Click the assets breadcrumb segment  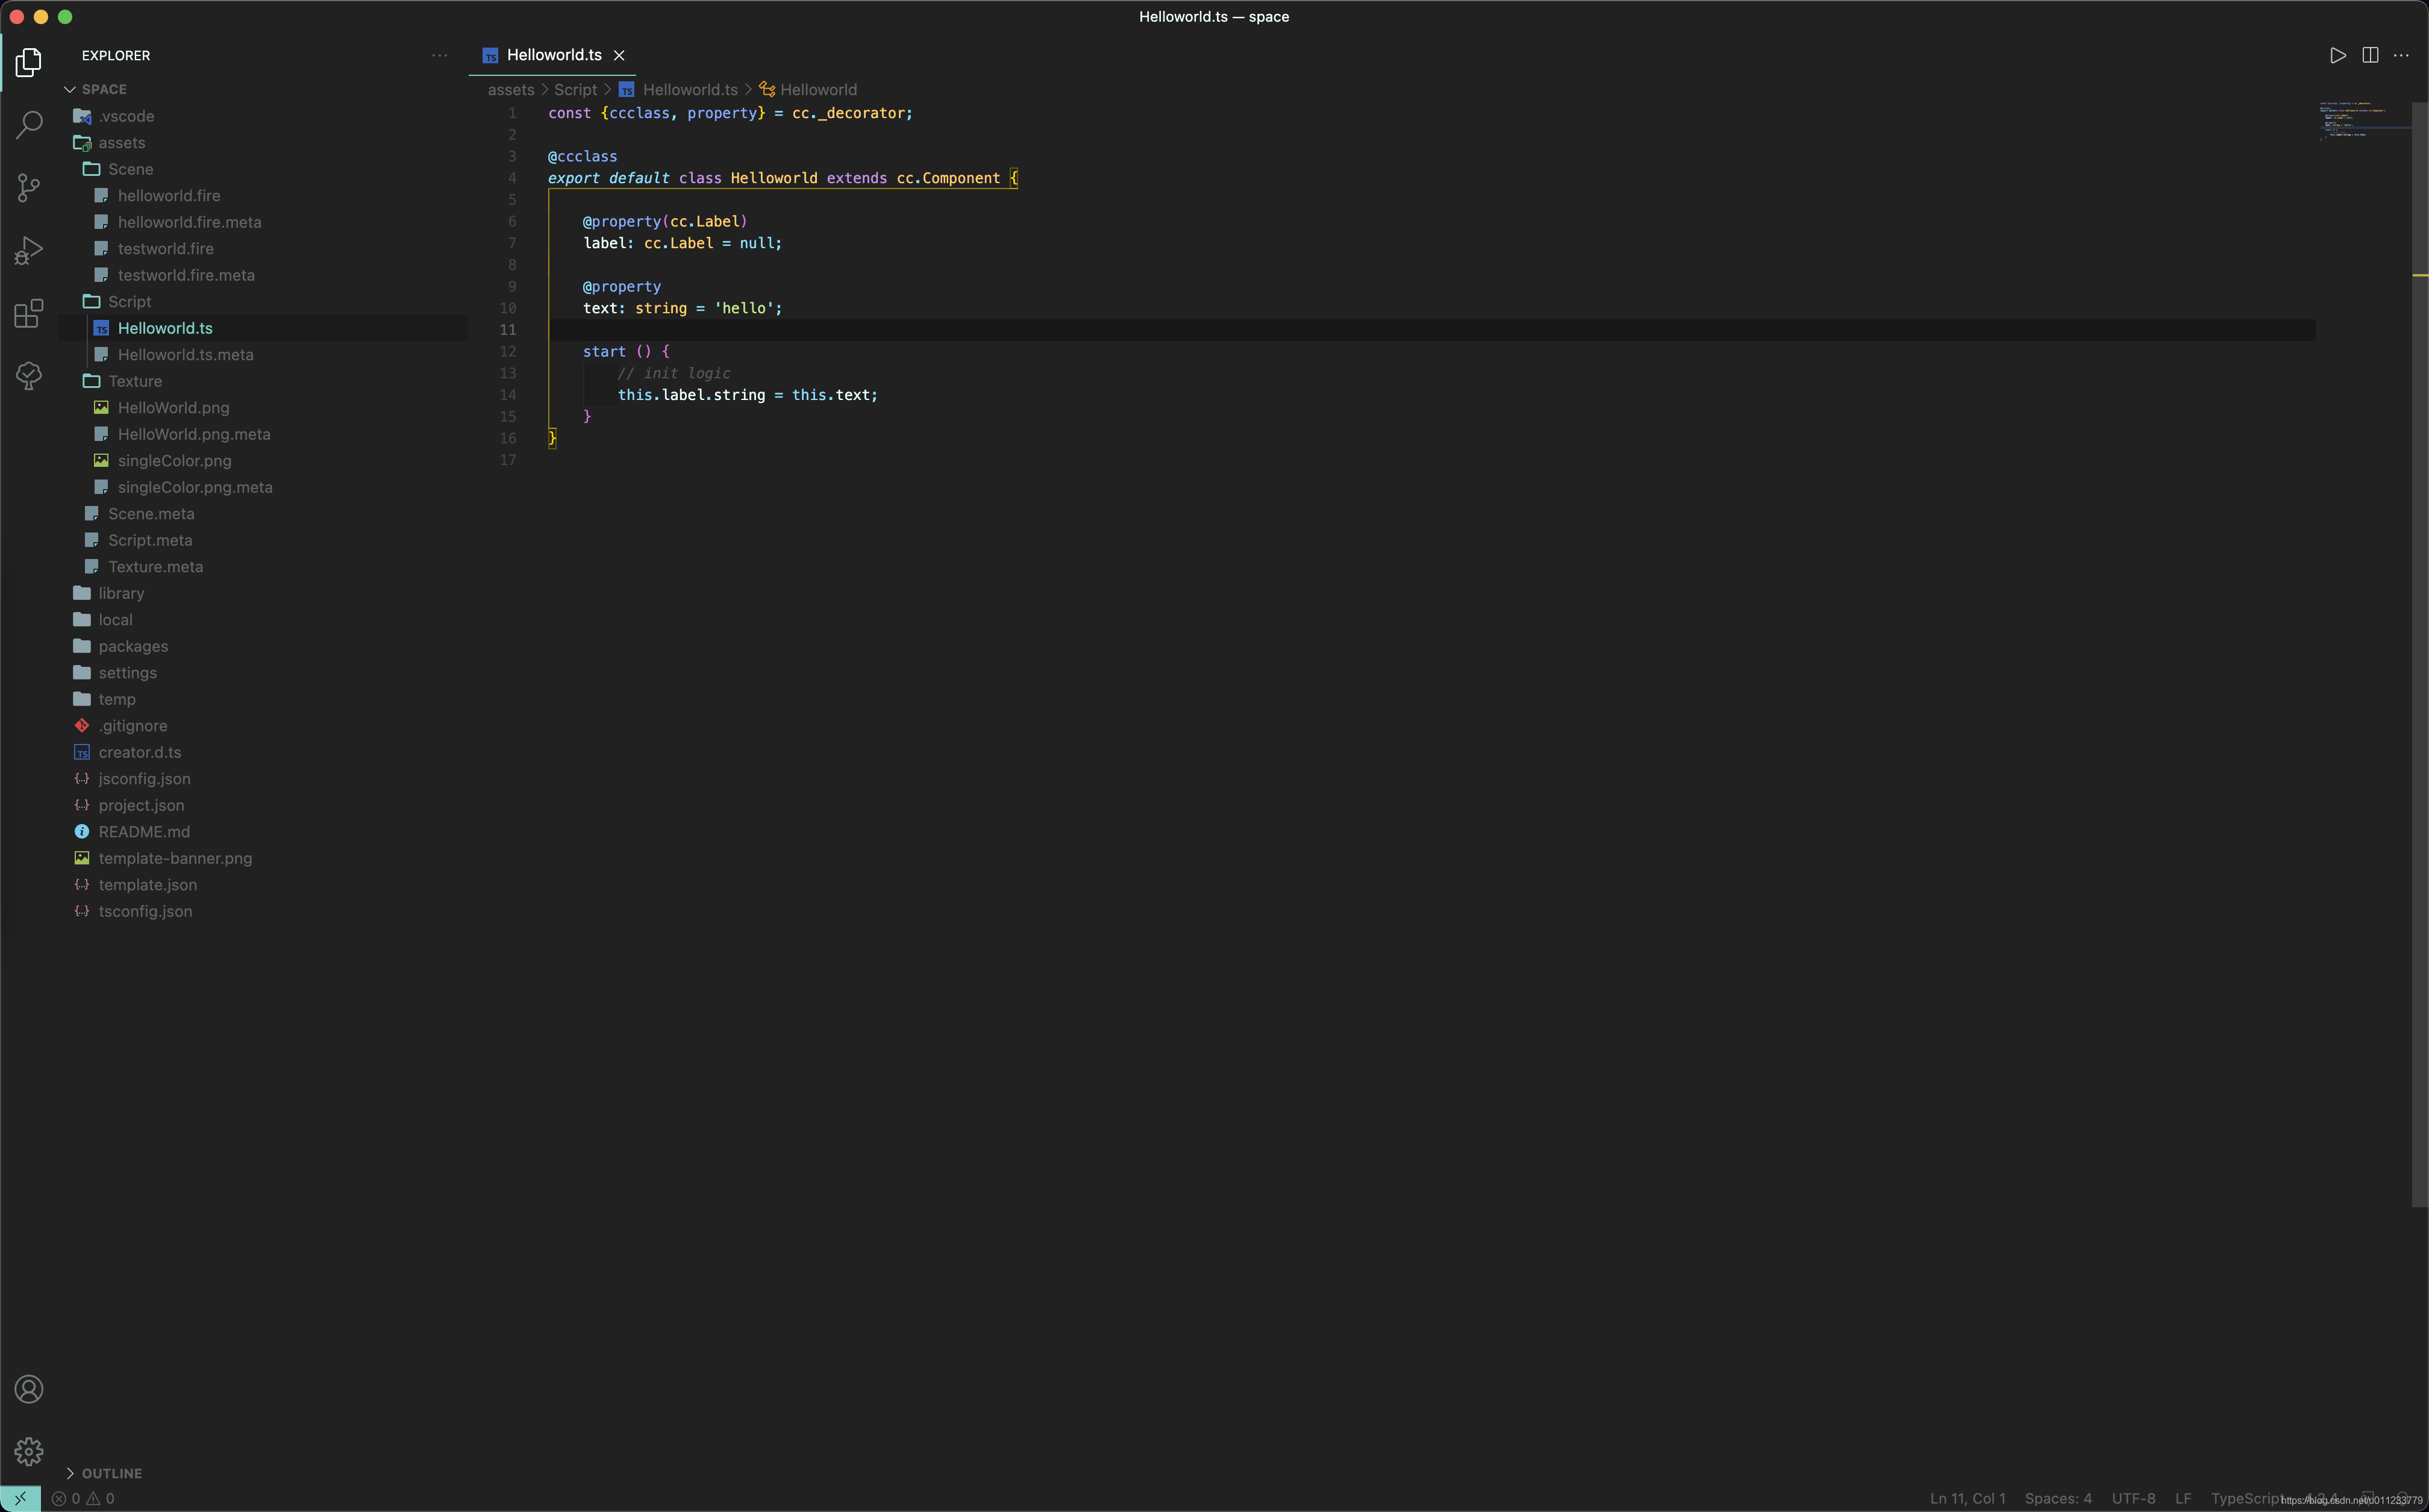(x=511, y=90)
